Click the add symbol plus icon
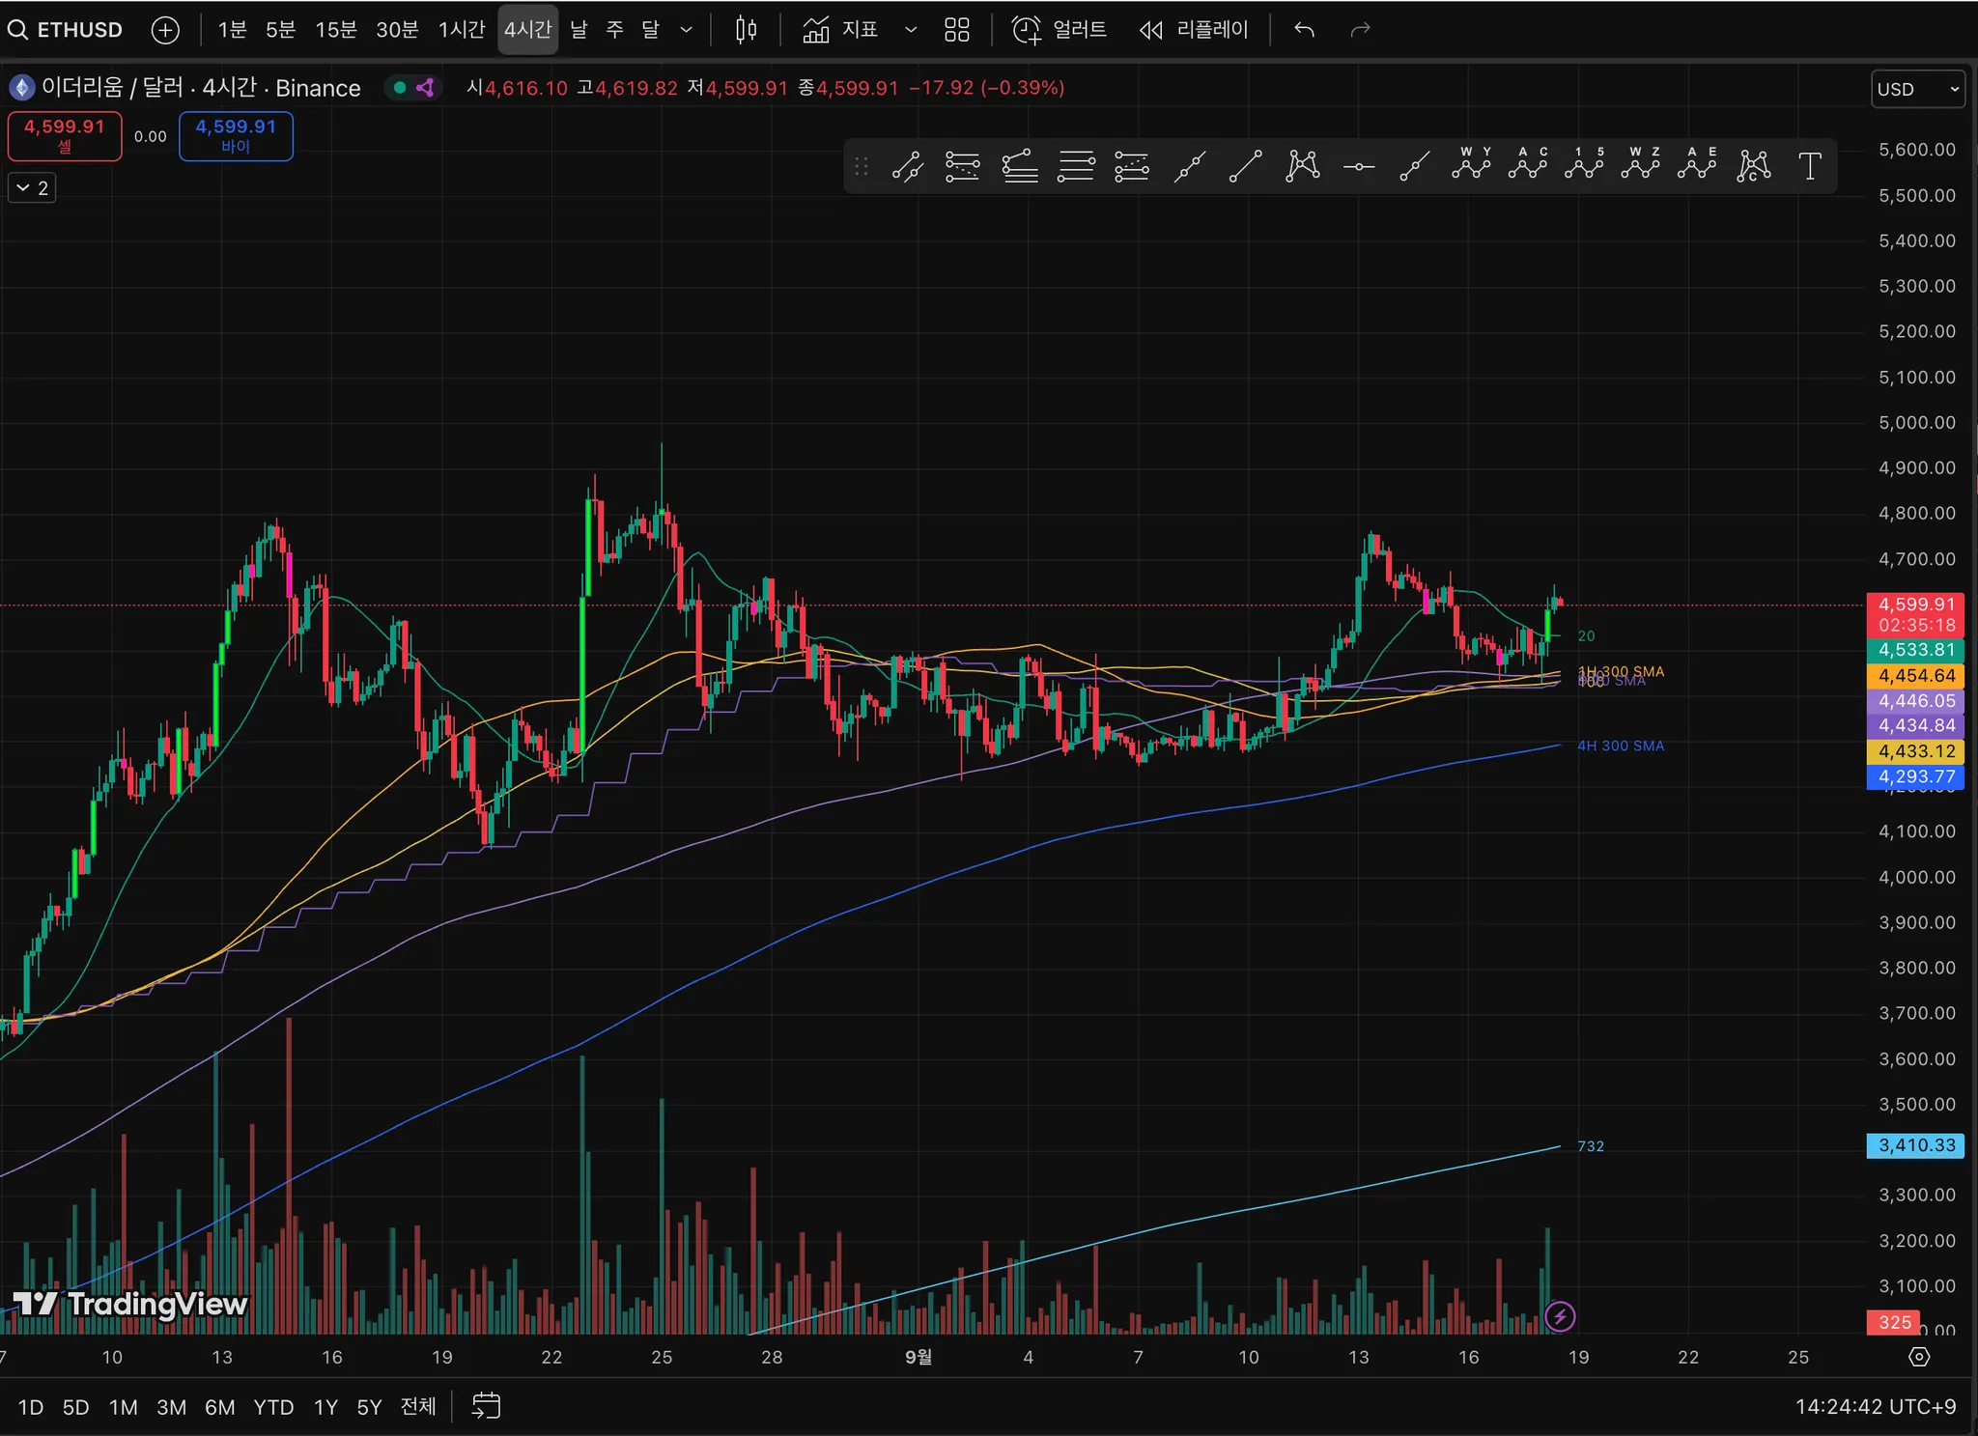Viewport: 1978px width, 1436px height. (x=165, y=30)
